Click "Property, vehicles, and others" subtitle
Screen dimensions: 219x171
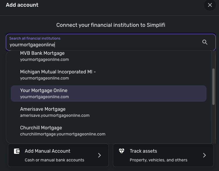(x=158, y=160)
